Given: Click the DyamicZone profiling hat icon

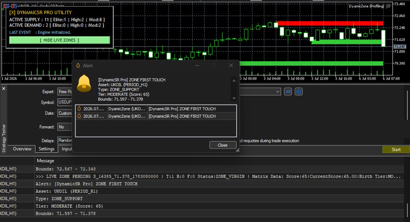Looking at the screenshot, I should (389, 6).
